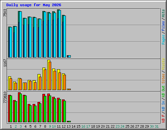Viewport: 167px width, 130px height.
Task: Click the bright green kB Out bar for day 3
Action: point(21,108)
